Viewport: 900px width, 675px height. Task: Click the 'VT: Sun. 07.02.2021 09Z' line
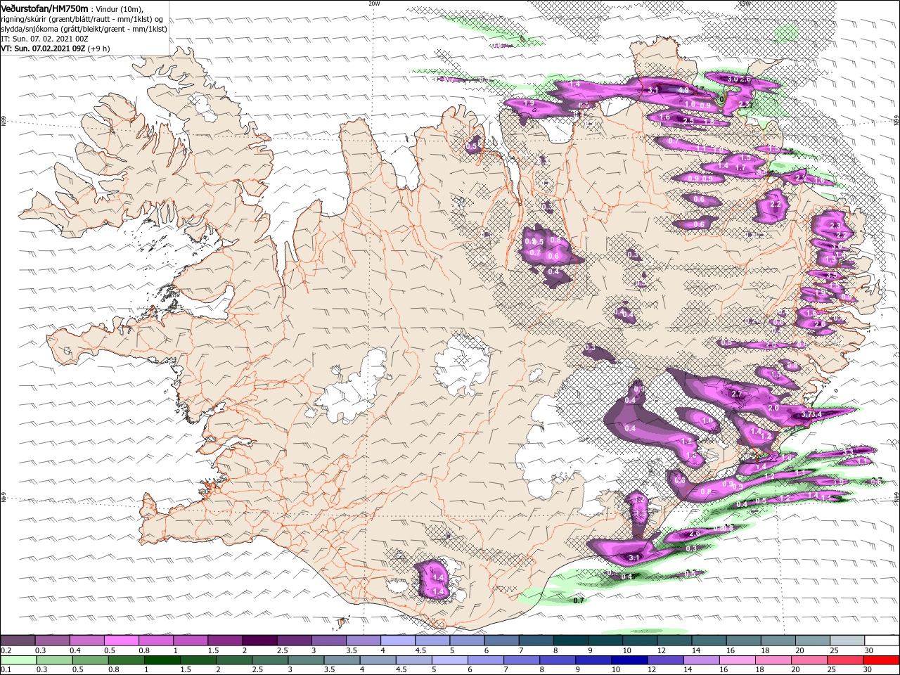click(x=43, y=49)
